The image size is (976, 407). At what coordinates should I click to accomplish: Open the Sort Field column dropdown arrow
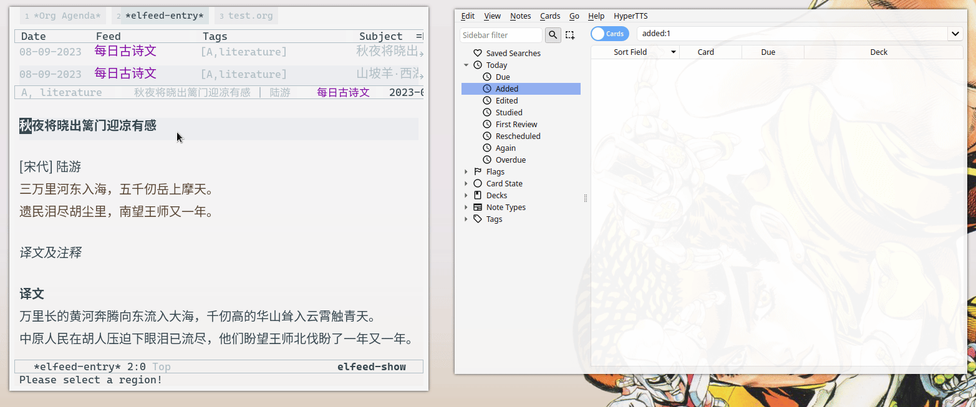click(674, 52)
